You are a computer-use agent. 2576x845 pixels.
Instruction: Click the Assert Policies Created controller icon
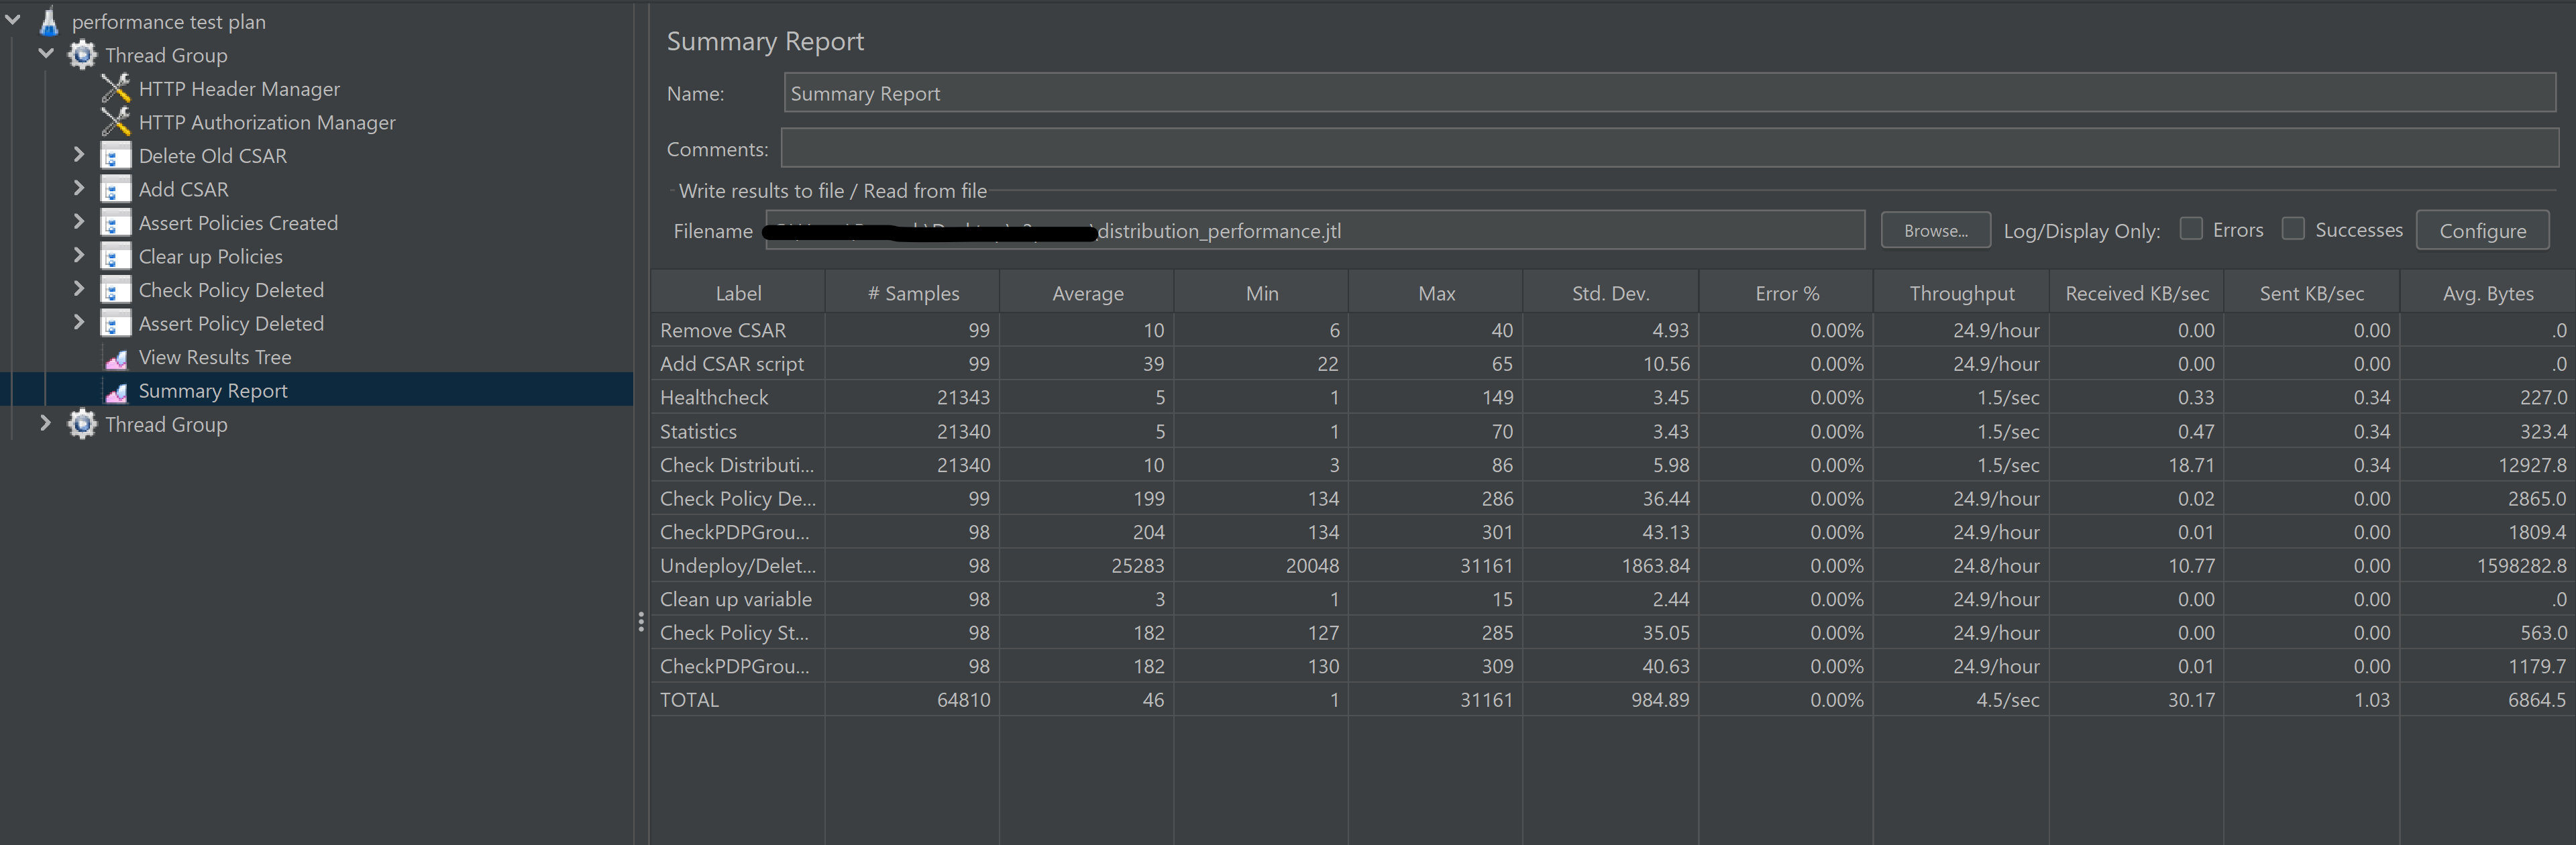click(116, 223)
